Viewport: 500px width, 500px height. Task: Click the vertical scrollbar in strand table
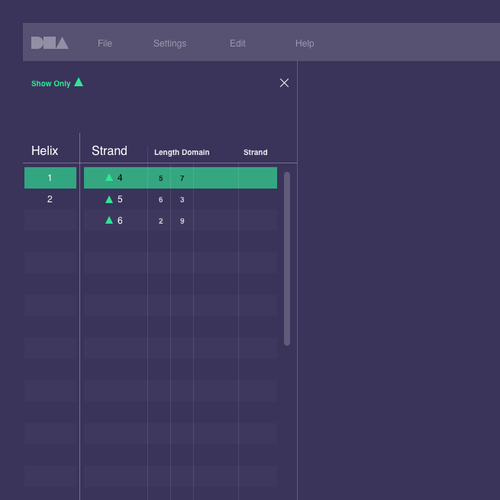tap(287, 258)
